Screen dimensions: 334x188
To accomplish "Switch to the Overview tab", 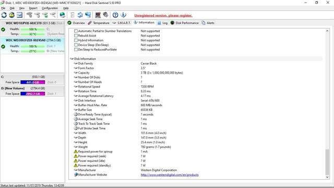I will coord(76,23).
